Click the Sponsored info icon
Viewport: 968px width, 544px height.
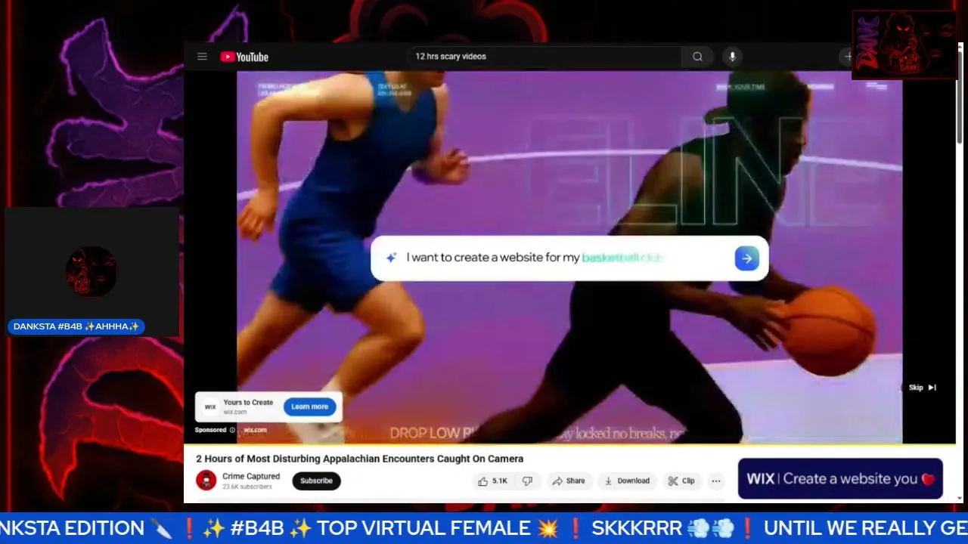click(232, 430)
